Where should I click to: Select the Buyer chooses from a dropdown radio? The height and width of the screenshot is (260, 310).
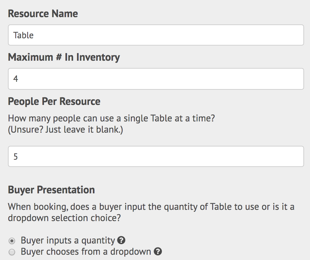point(12,252)
